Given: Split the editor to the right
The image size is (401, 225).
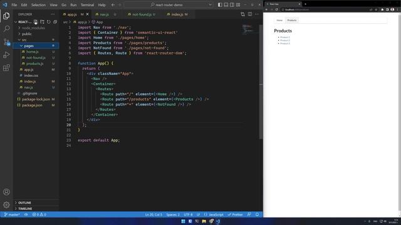Looking at the screenshot, I should click(x=250, y=14).
